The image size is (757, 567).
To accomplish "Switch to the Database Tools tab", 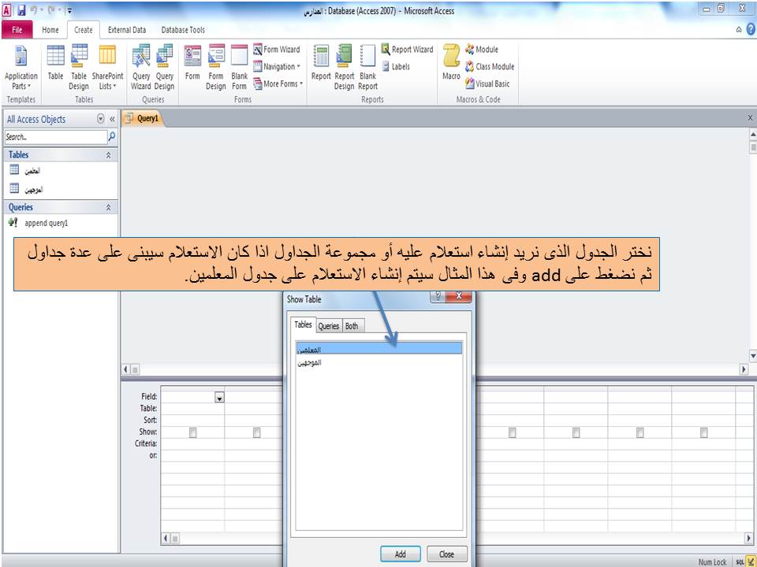I will 183,30.
